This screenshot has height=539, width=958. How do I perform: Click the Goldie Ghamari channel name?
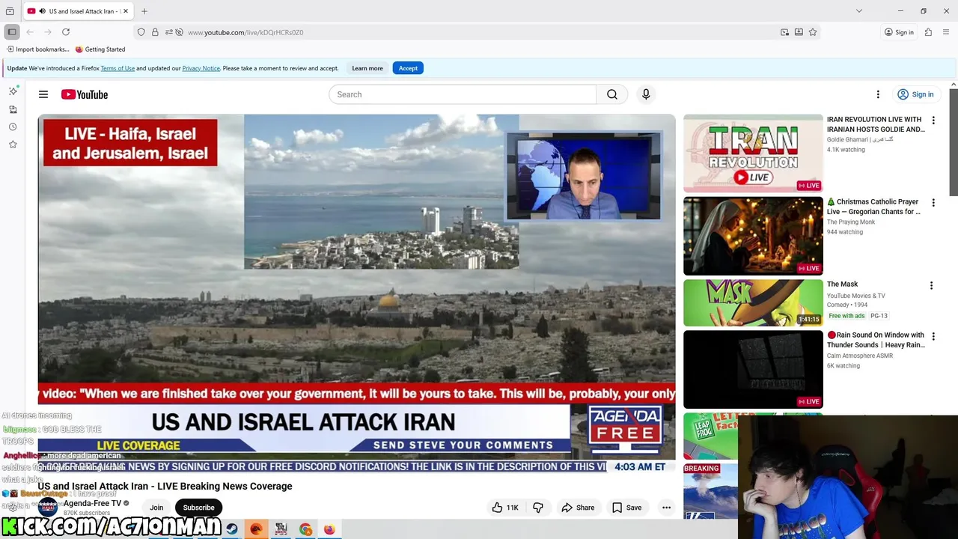[860, 140]
